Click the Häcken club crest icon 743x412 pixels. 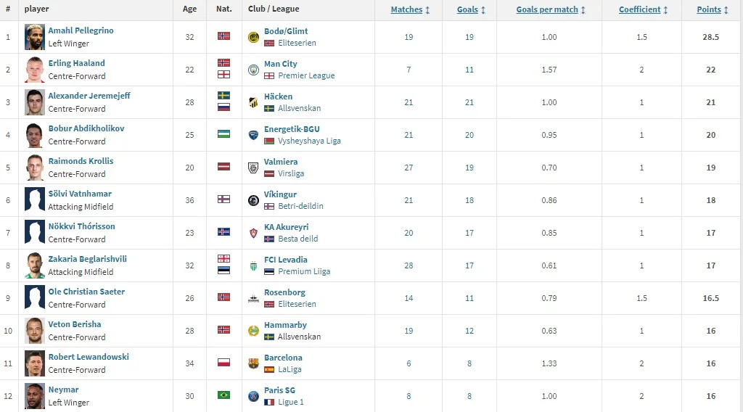tap(253, 102)
